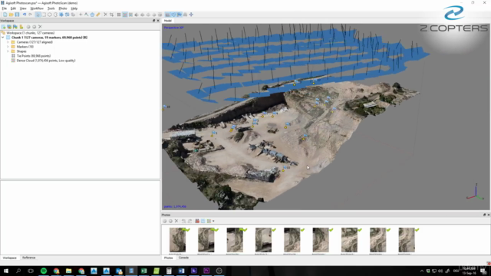Image resolution: width=491 pixels, height=276 pixels.
Task: Toggle Shaded model view
Action: tap(137, 15)
